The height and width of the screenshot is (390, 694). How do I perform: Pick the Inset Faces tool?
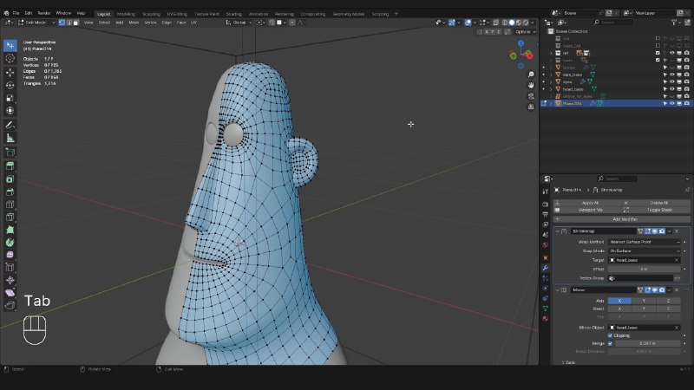[x=10, y=179]
